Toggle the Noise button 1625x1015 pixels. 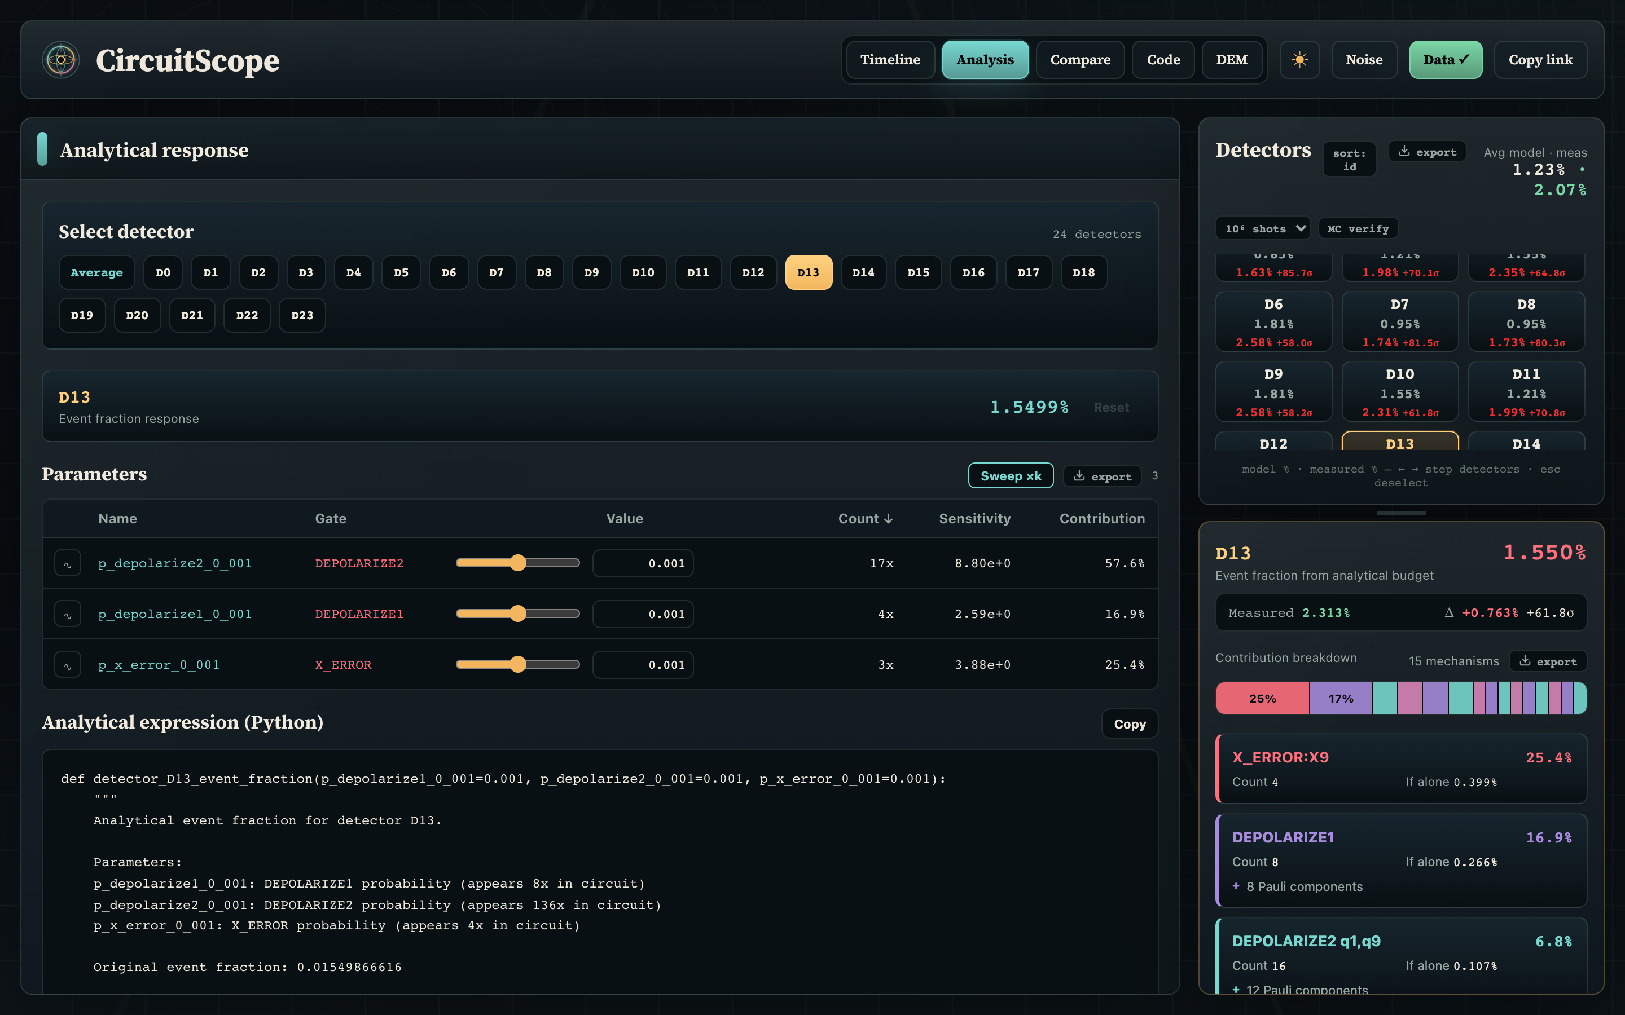[1364, 60]
